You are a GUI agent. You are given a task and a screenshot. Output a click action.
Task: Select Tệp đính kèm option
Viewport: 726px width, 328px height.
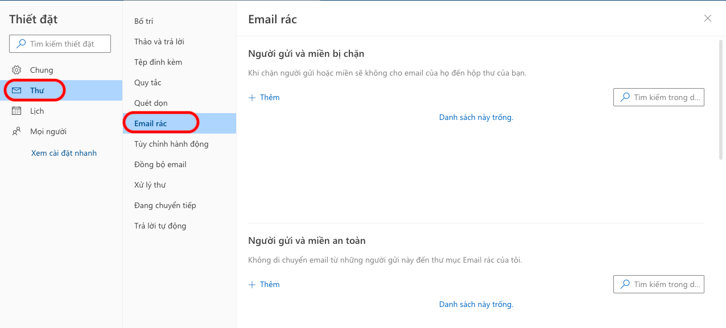[158, 62]
